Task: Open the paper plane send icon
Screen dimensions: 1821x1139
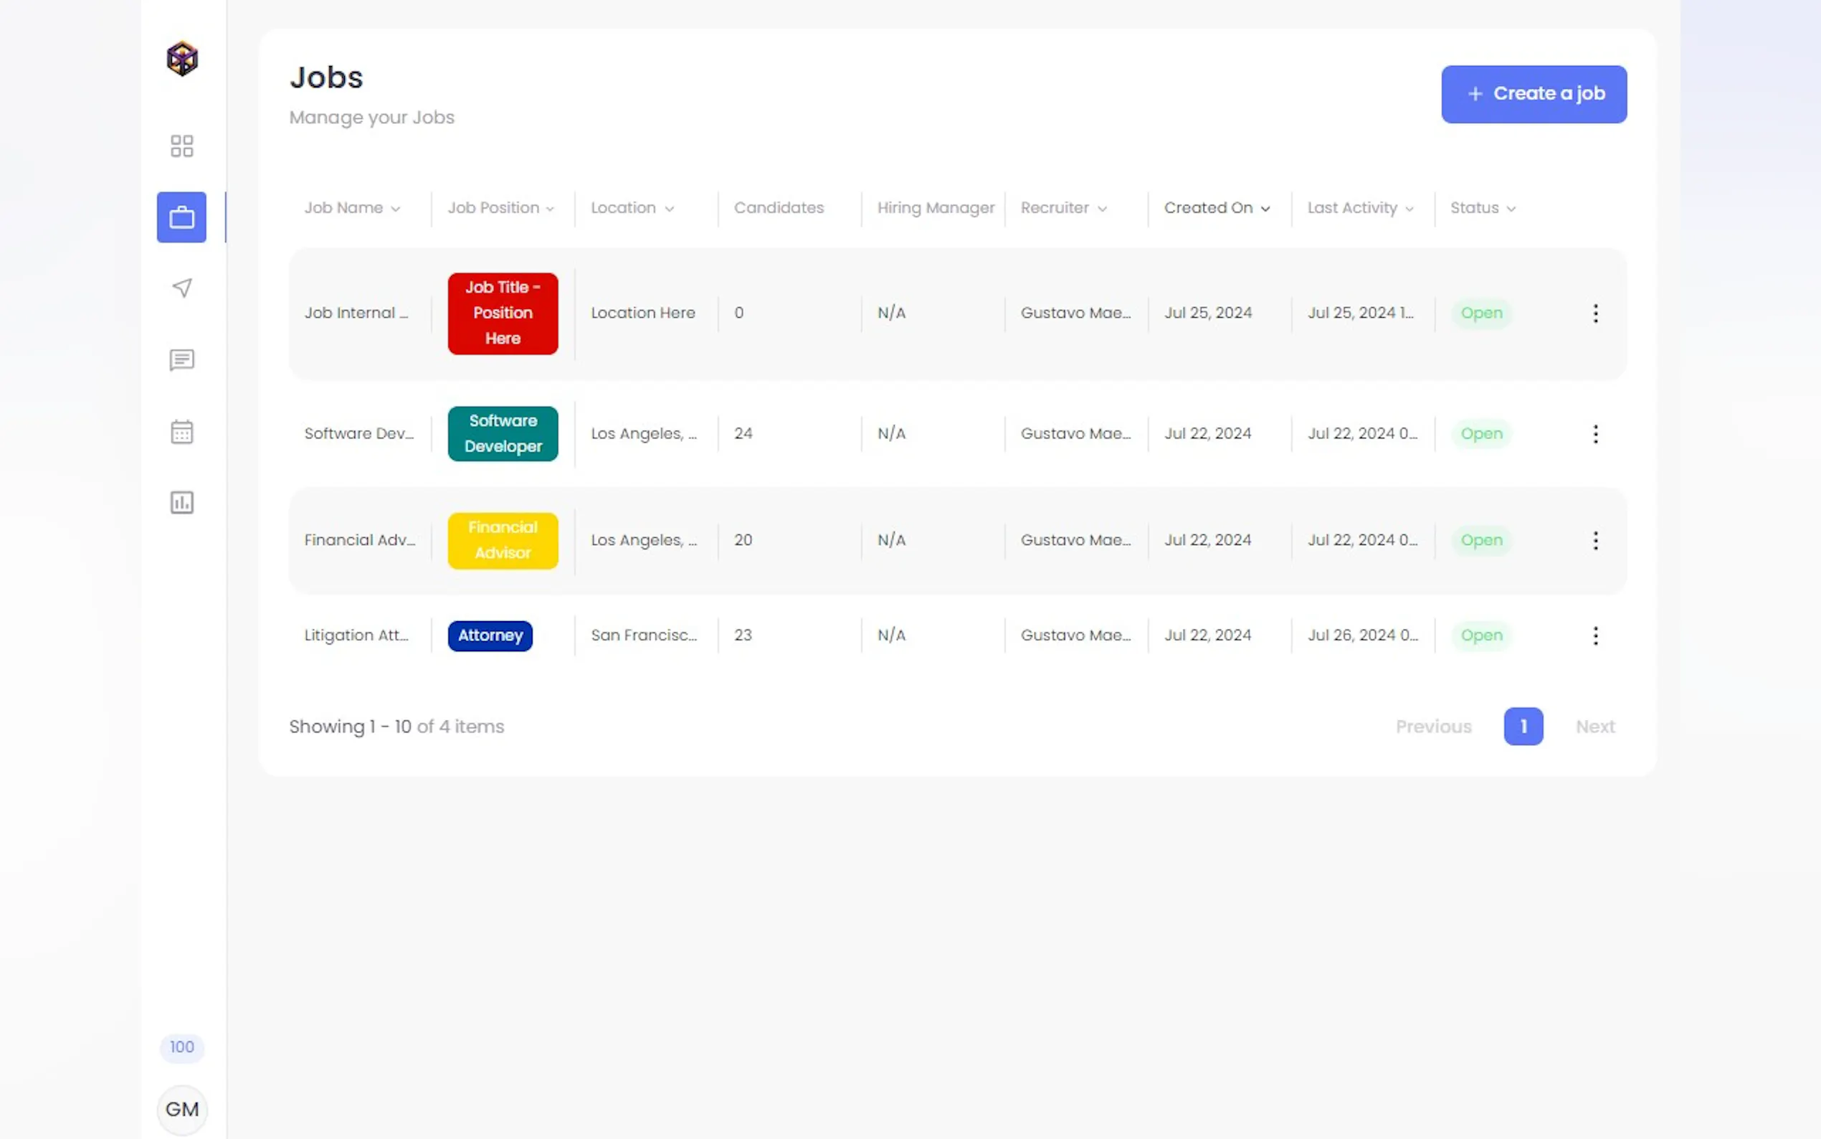Action: tap(181, 288)
